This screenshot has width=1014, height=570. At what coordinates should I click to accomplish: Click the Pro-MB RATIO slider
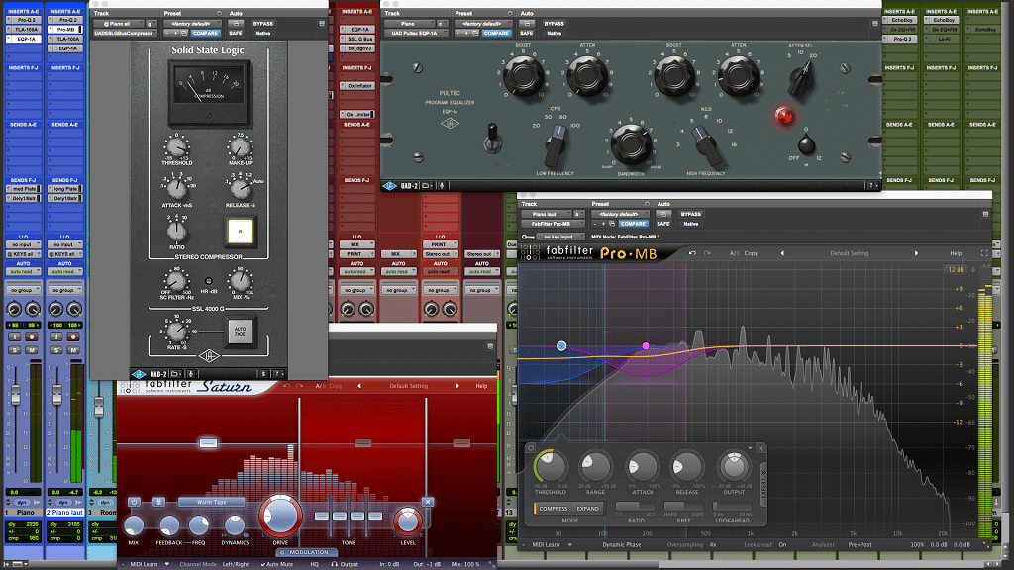(636, 506)
